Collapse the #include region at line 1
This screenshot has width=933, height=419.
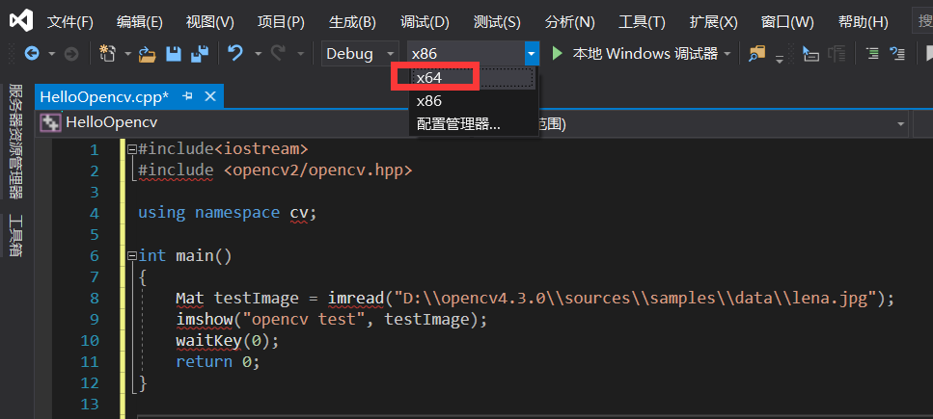coord(131,150)
